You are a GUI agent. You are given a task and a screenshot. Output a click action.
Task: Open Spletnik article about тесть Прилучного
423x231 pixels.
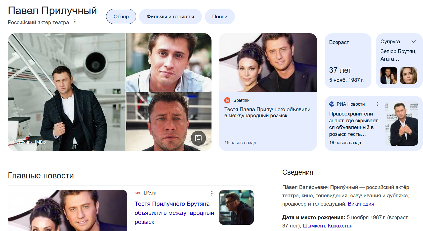point(267,112)
